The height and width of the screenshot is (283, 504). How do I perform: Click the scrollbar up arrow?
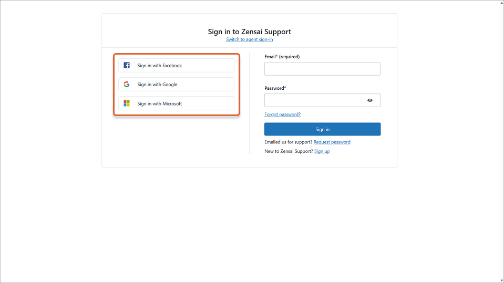click(501, 2)
